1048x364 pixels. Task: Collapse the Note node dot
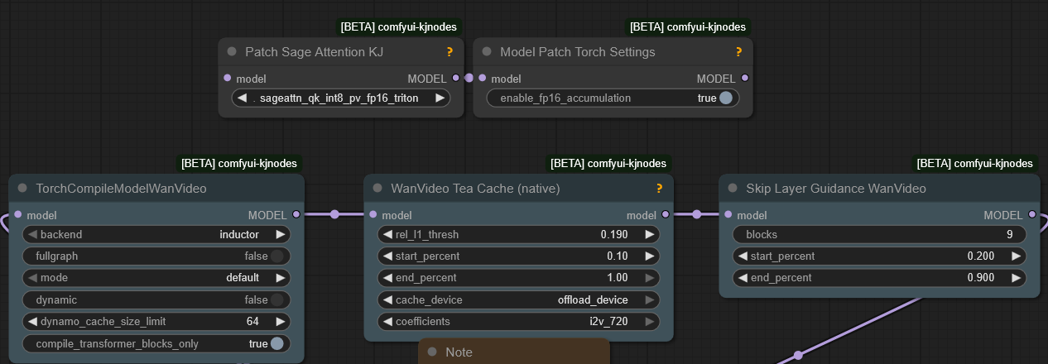point(431,352)
